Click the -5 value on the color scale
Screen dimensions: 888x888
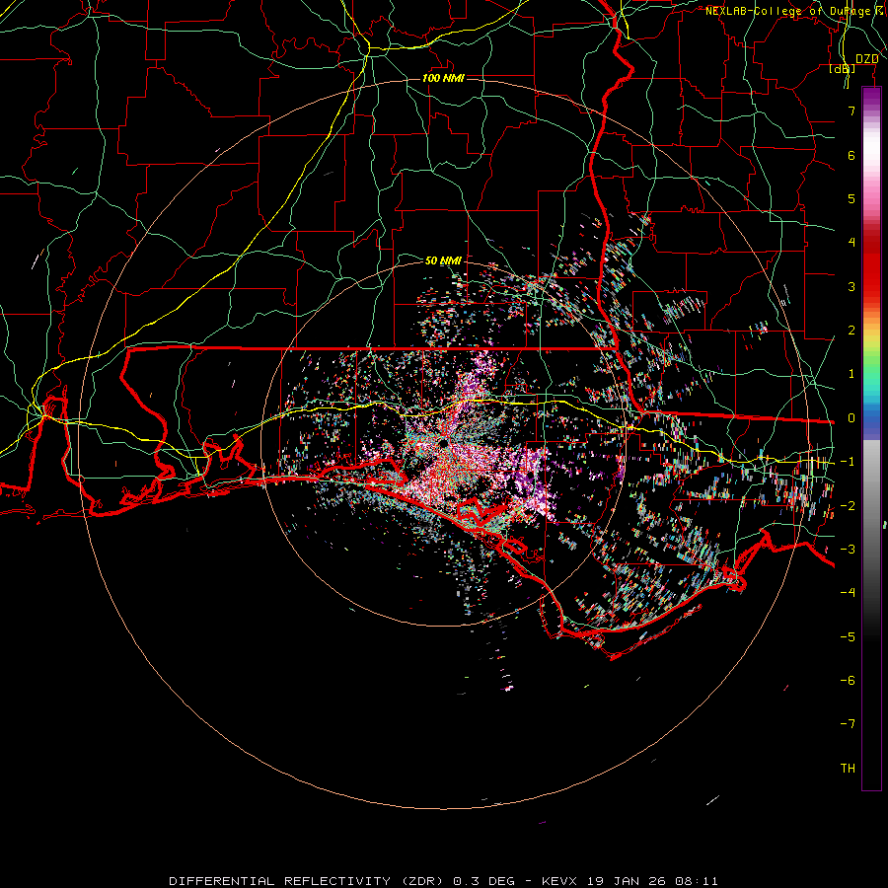pyautogui.click(x=848, y=637)
